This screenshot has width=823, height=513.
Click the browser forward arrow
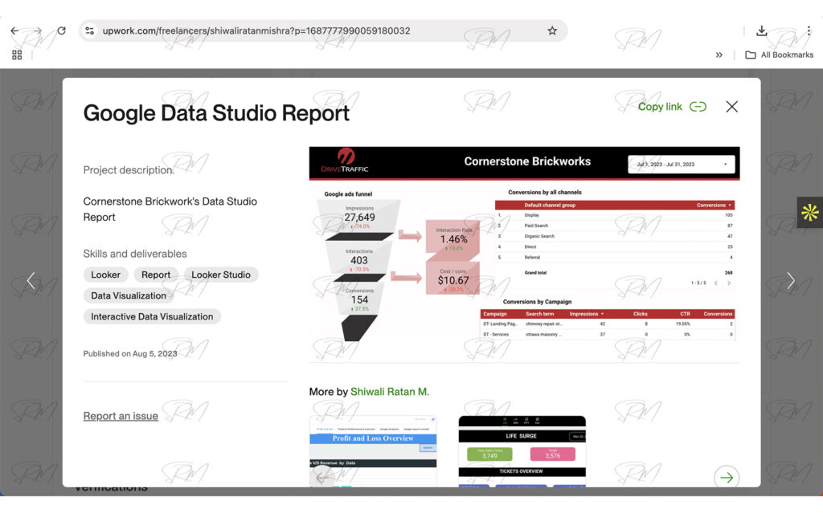(x=37, y=31)
